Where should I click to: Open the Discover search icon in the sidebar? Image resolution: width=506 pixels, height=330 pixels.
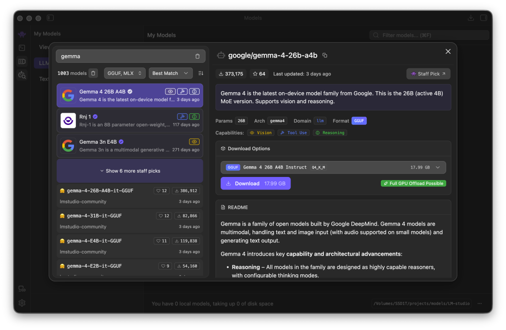pos(22,75)
